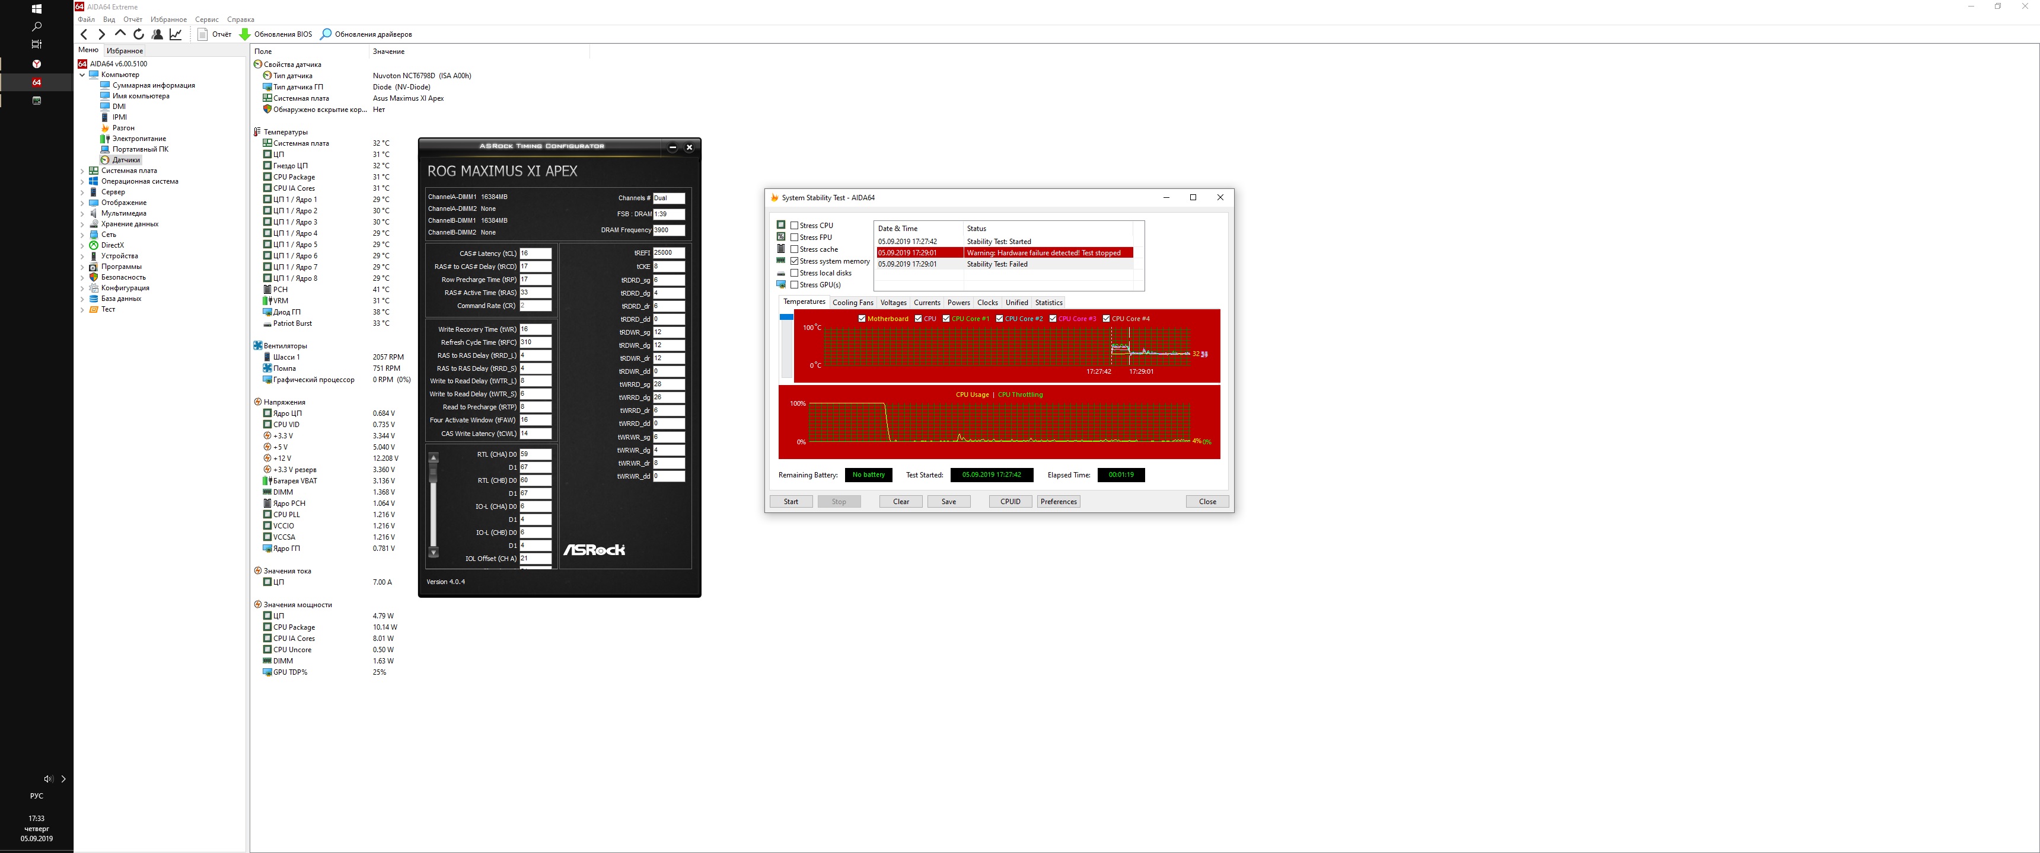Click the Refresh toolbar icon
Viewport: 2040px width, 853px height.
pos(139,34)
